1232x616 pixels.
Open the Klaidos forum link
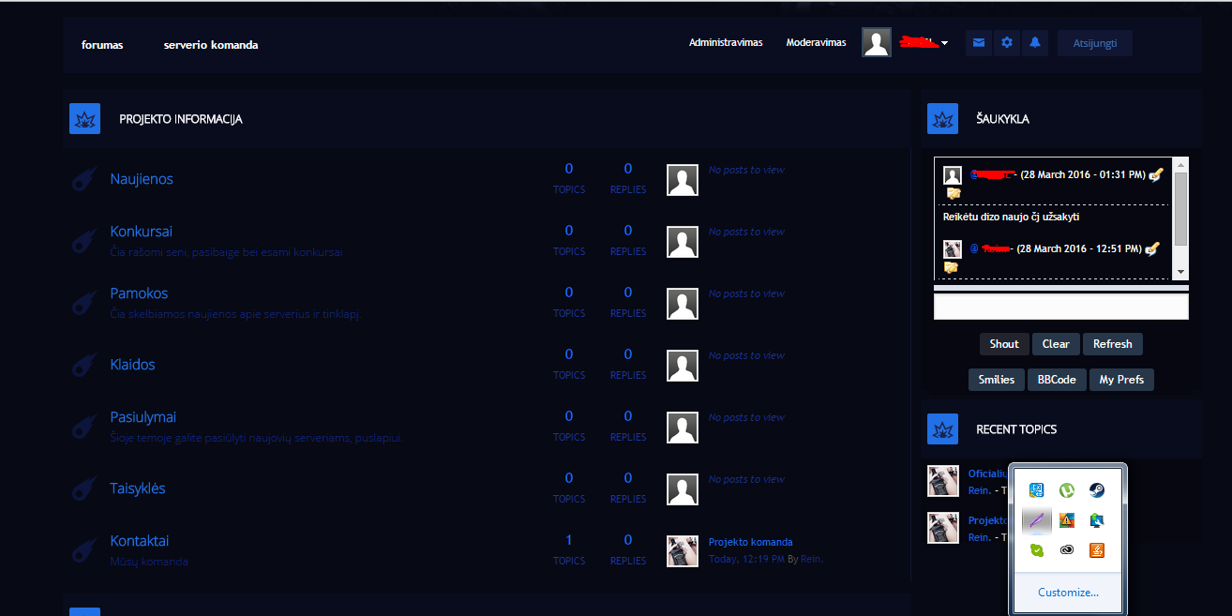point(132,365)
